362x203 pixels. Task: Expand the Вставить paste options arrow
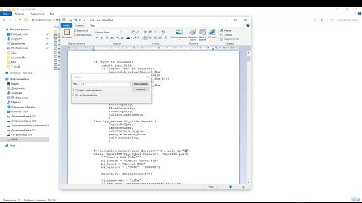coord(67,39)
